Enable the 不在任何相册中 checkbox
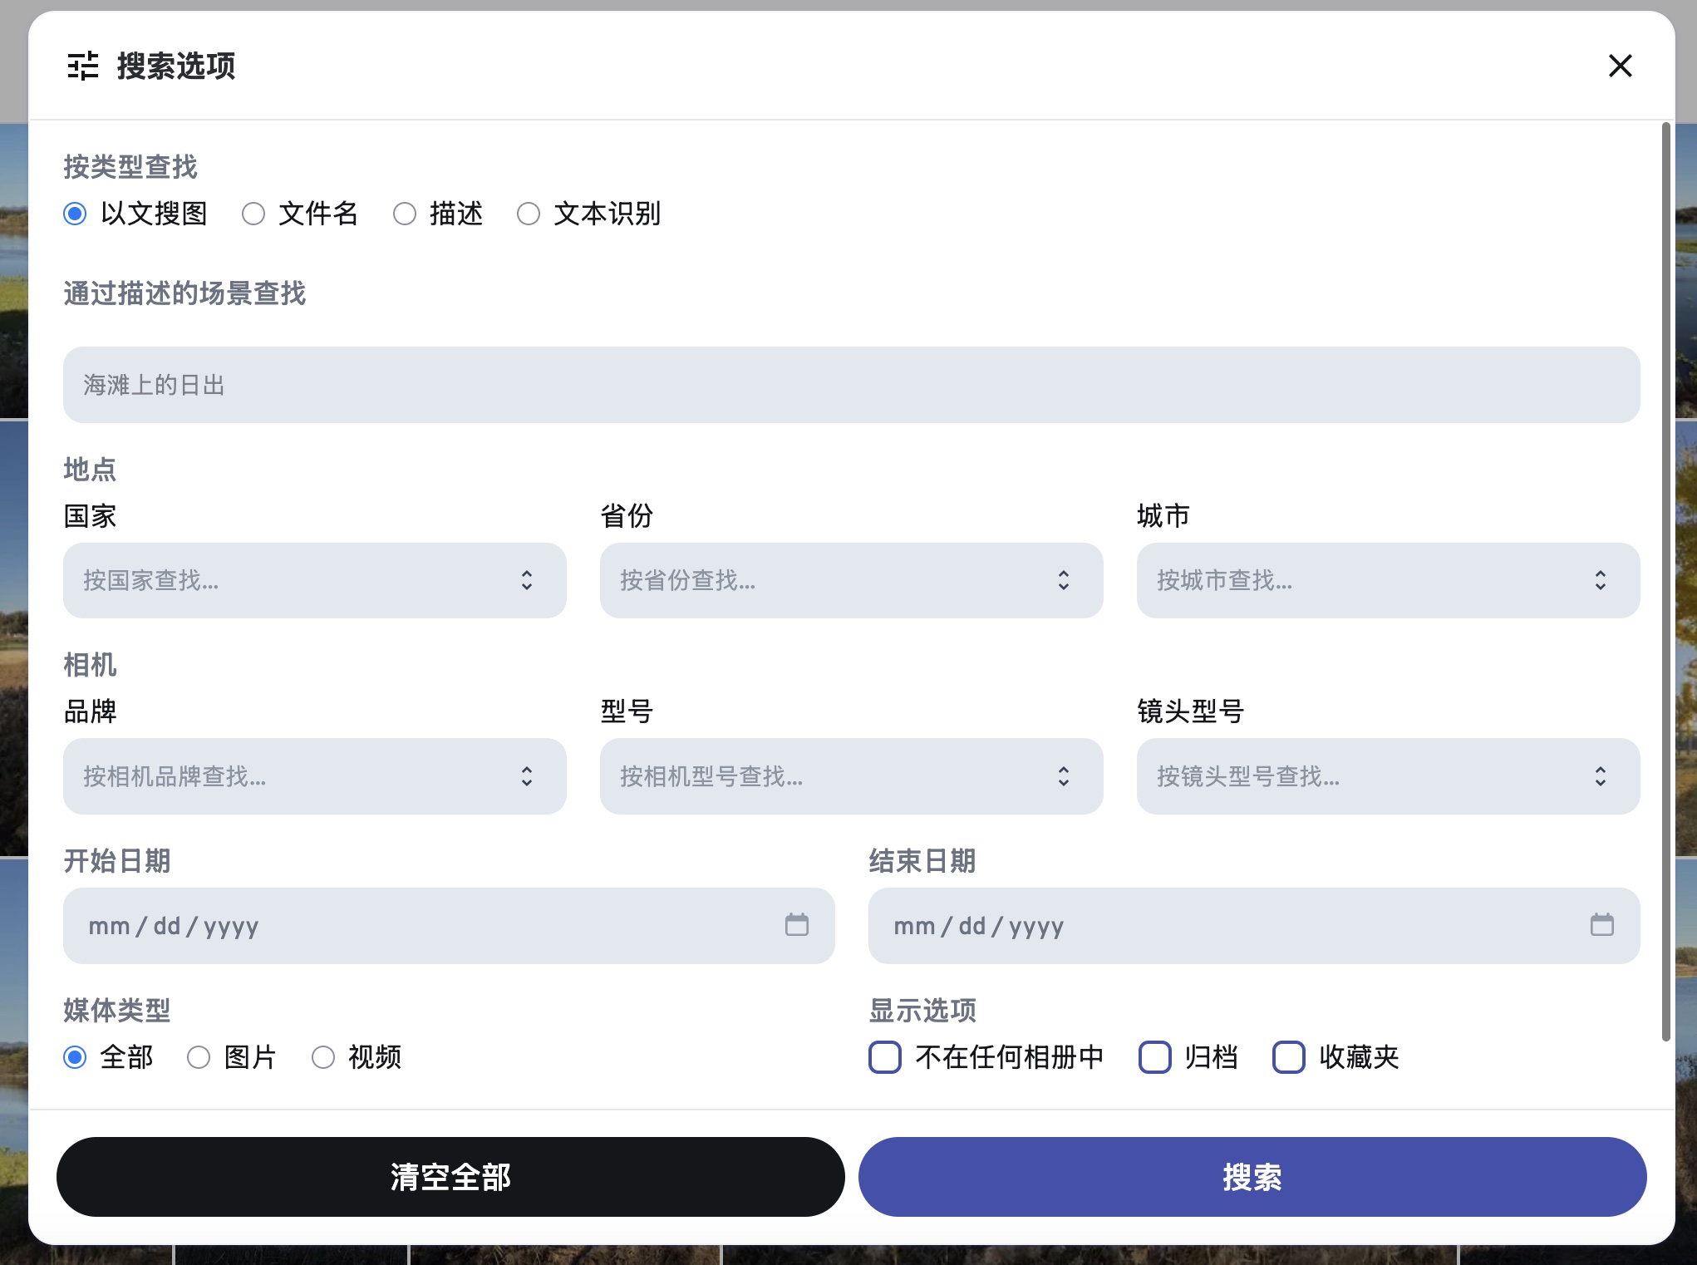The height and width of the screenshot is (1265, 1697). 885,1057
